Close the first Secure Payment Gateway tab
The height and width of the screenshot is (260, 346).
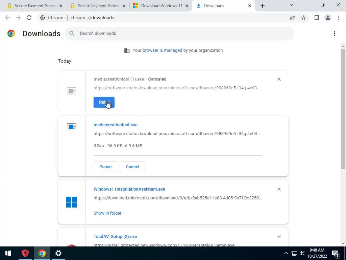[x=61, y=6]
